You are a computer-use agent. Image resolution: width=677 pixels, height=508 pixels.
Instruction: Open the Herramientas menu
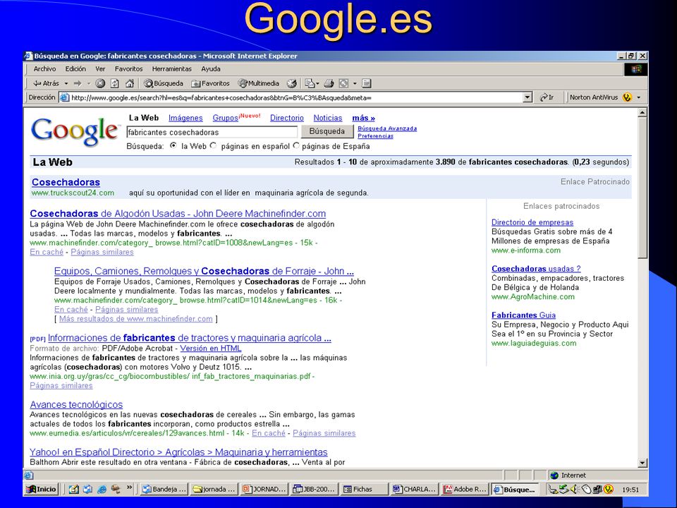point(171,68)
